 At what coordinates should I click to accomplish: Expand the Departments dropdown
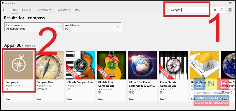pyautogui.click(x=33, y=27)
